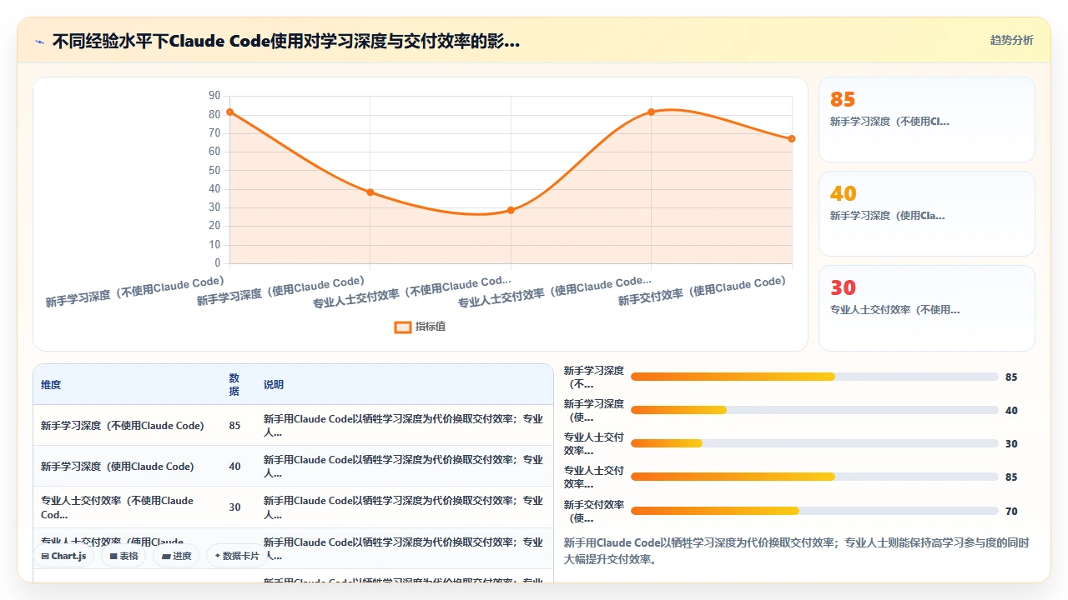This screenshot has width=1068, height=600.
Task: Select the 进度 chip
Action: [176, 556]
